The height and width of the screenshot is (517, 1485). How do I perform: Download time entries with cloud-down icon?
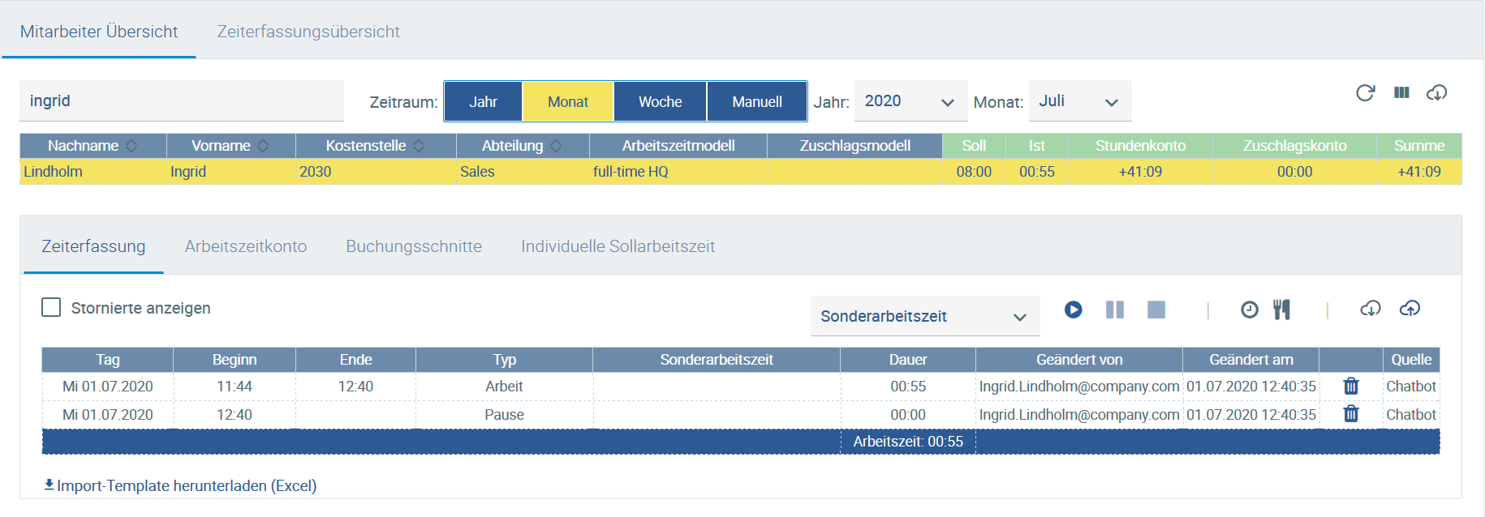click(x=1371, y=309)
